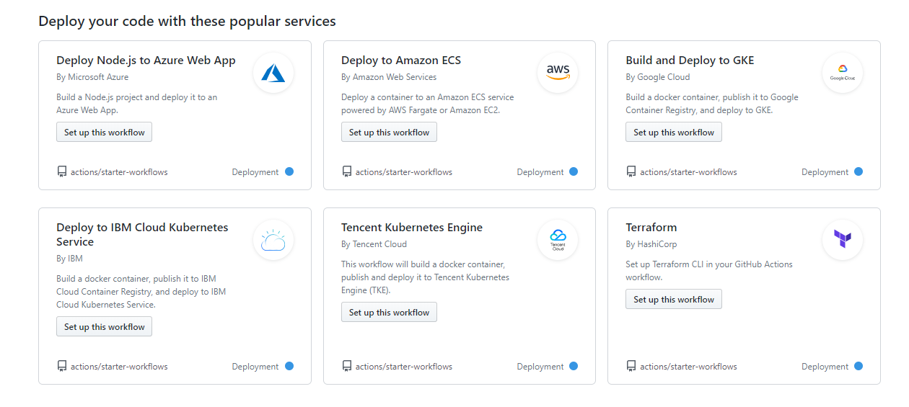The image size is (909, 407).
Task: Click 'Terraform' card title
Action: click(651, 228)
